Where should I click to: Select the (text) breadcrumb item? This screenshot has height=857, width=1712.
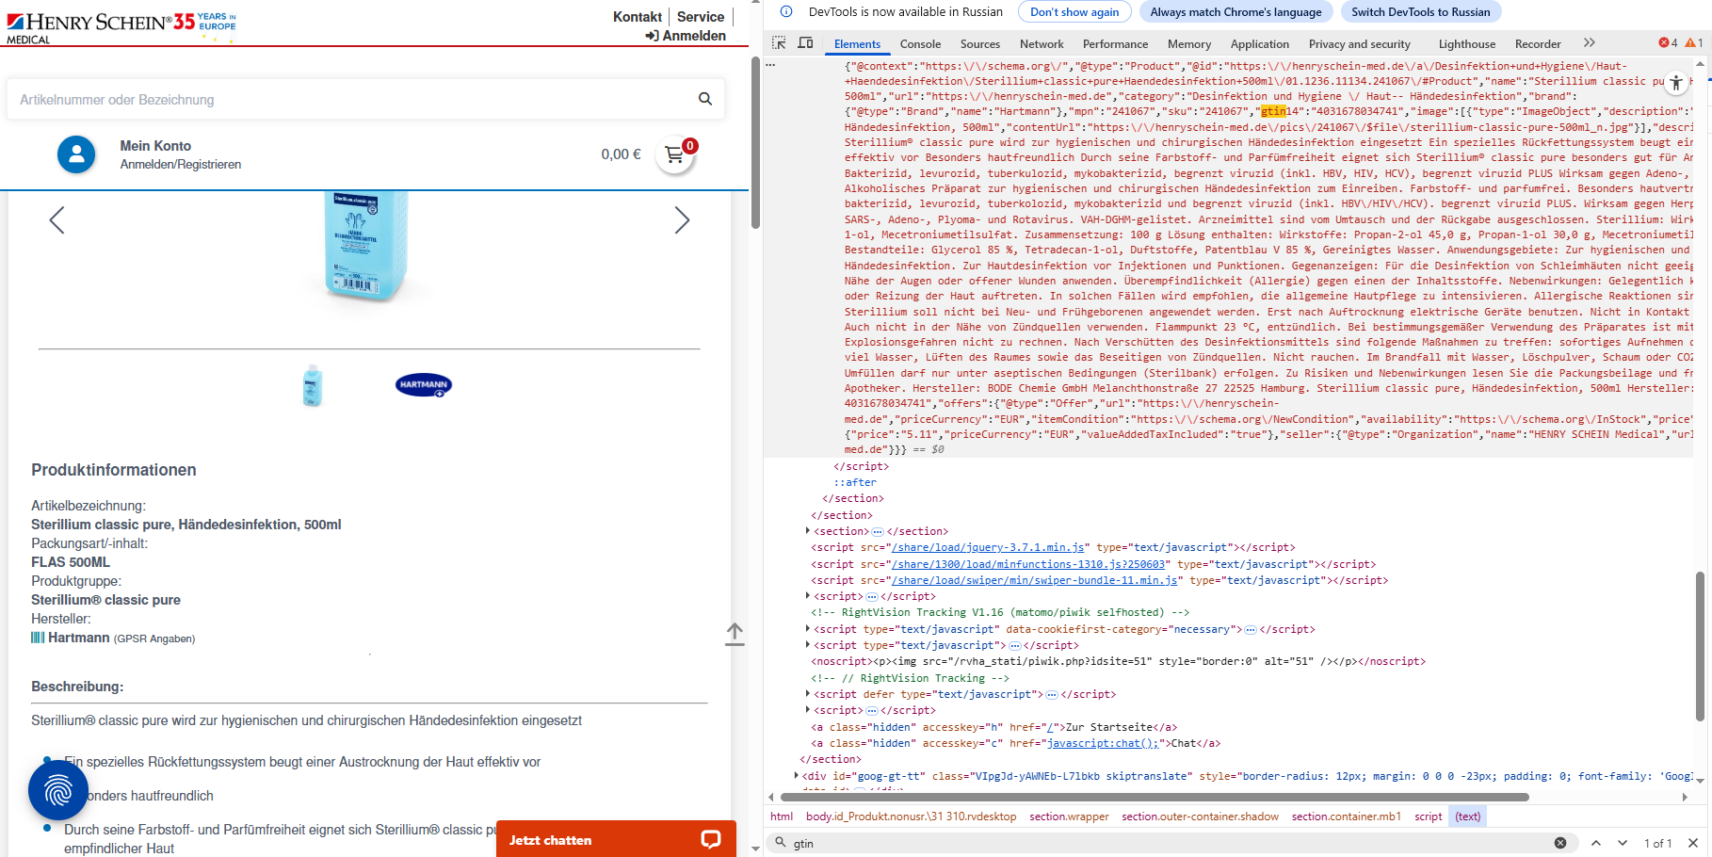(1467, 817)
